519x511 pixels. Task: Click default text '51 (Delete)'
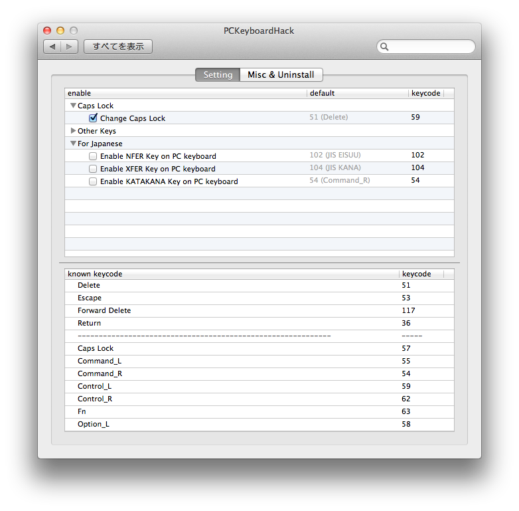point(329,117)
